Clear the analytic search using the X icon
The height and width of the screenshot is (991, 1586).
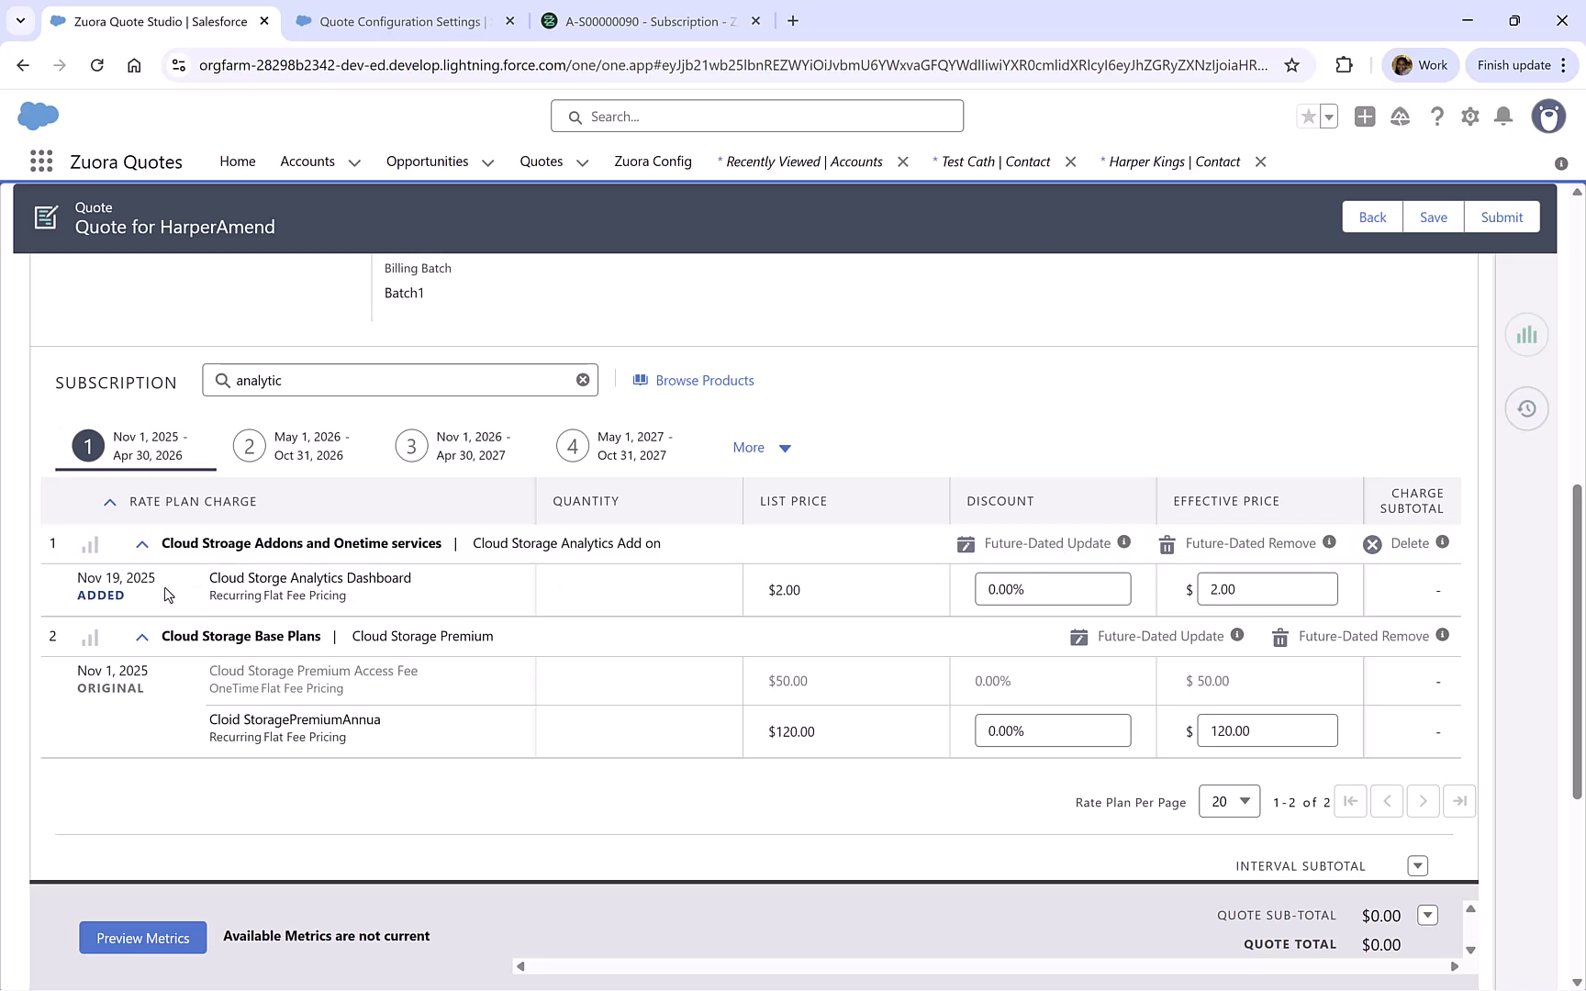point(583,379)
